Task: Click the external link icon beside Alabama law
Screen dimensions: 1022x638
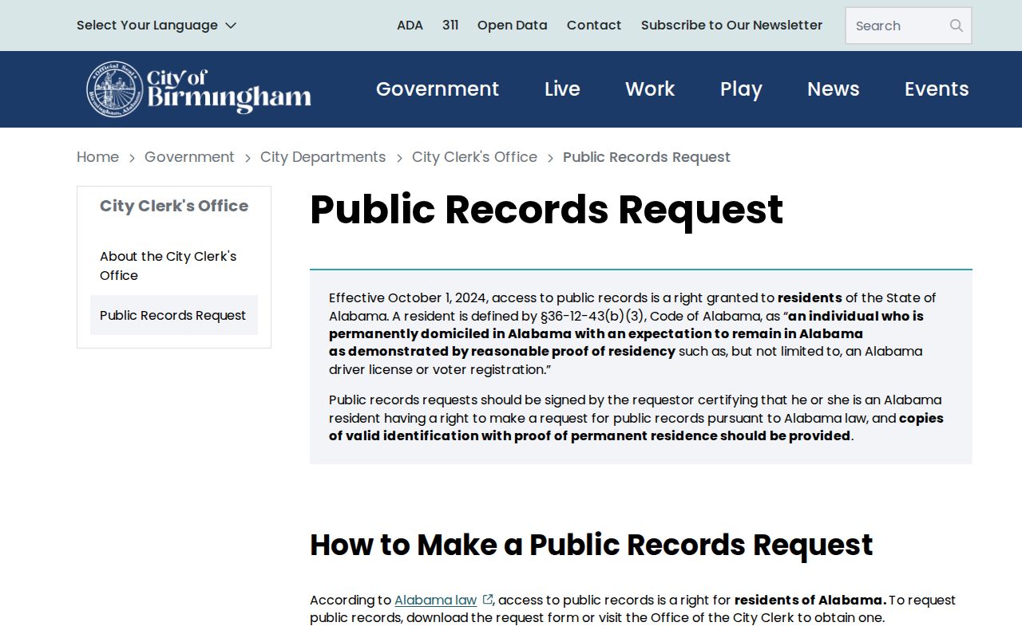Action: point(488,600)
